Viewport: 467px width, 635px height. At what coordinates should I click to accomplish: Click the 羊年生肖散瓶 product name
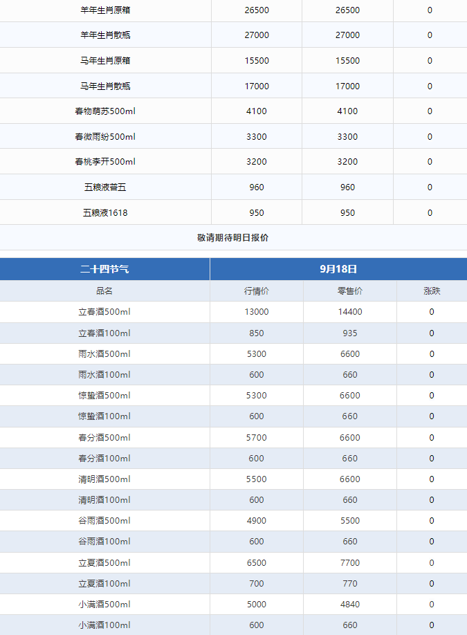[x=105, y=35]
